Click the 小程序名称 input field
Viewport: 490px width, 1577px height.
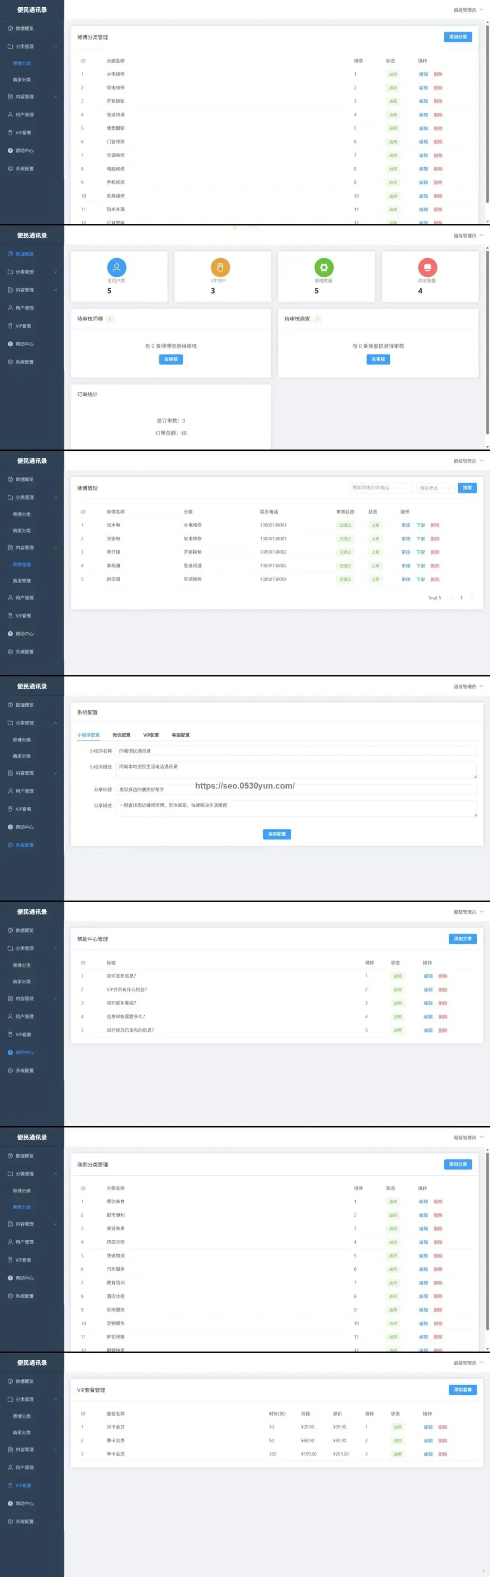(296, 751)
